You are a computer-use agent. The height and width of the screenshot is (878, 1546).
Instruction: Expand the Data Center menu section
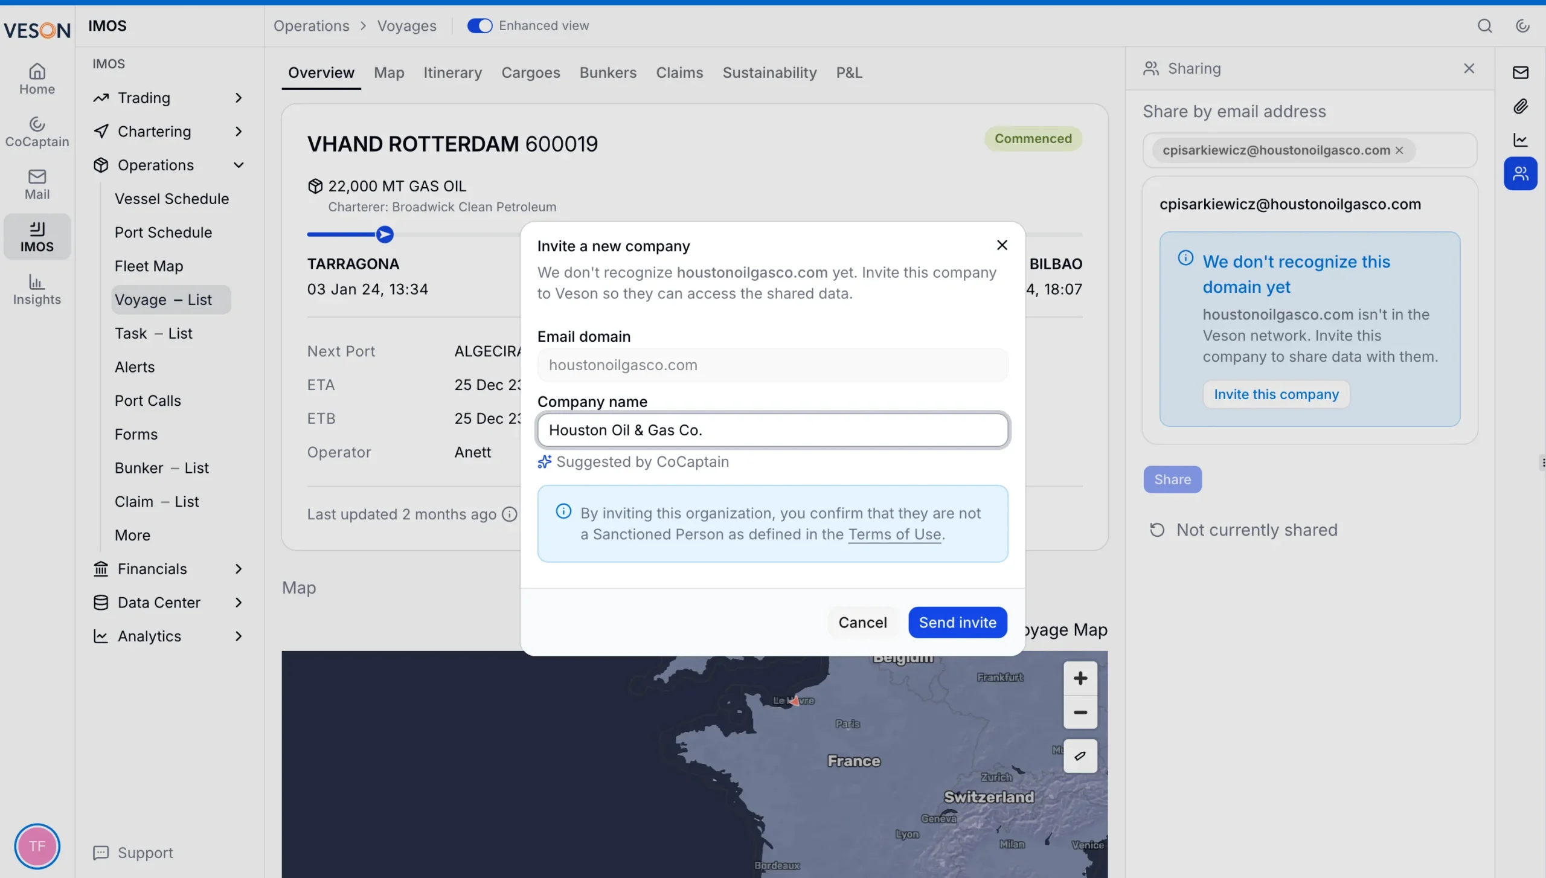click(x=168, y=603)
